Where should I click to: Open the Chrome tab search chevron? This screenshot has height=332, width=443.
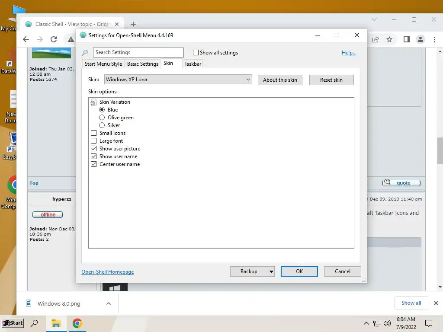[x=374, y=19]
